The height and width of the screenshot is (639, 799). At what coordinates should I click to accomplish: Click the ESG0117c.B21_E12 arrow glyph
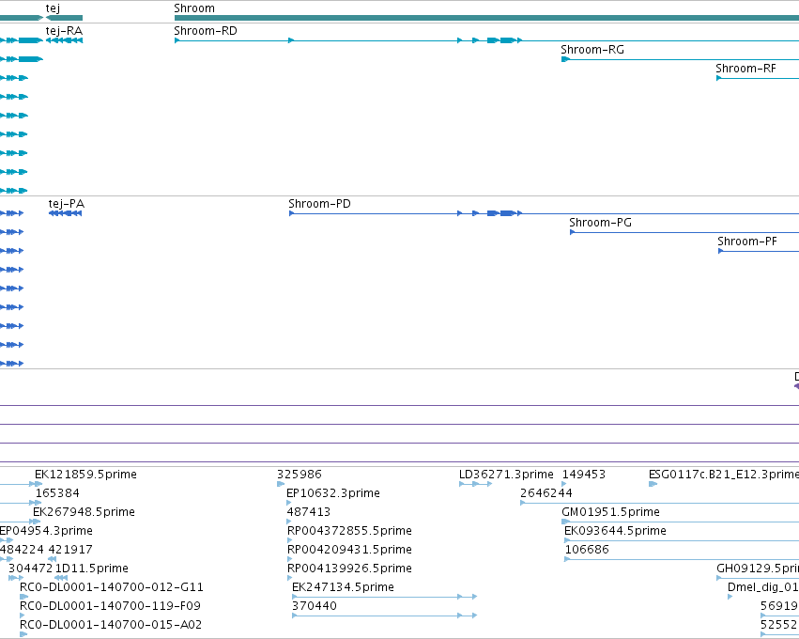click(x=653, y=484)
